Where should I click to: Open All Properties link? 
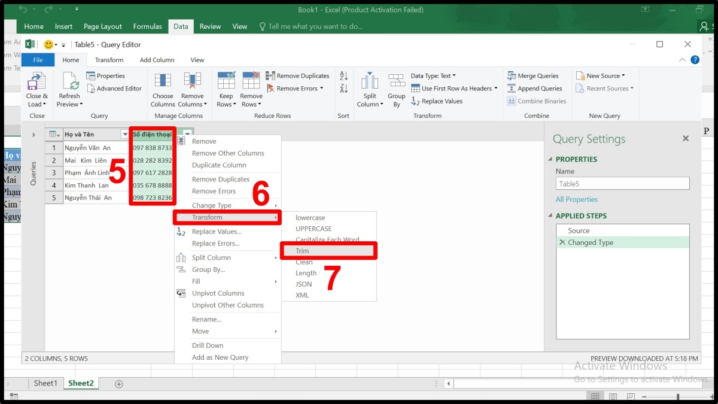coord(576,199)
